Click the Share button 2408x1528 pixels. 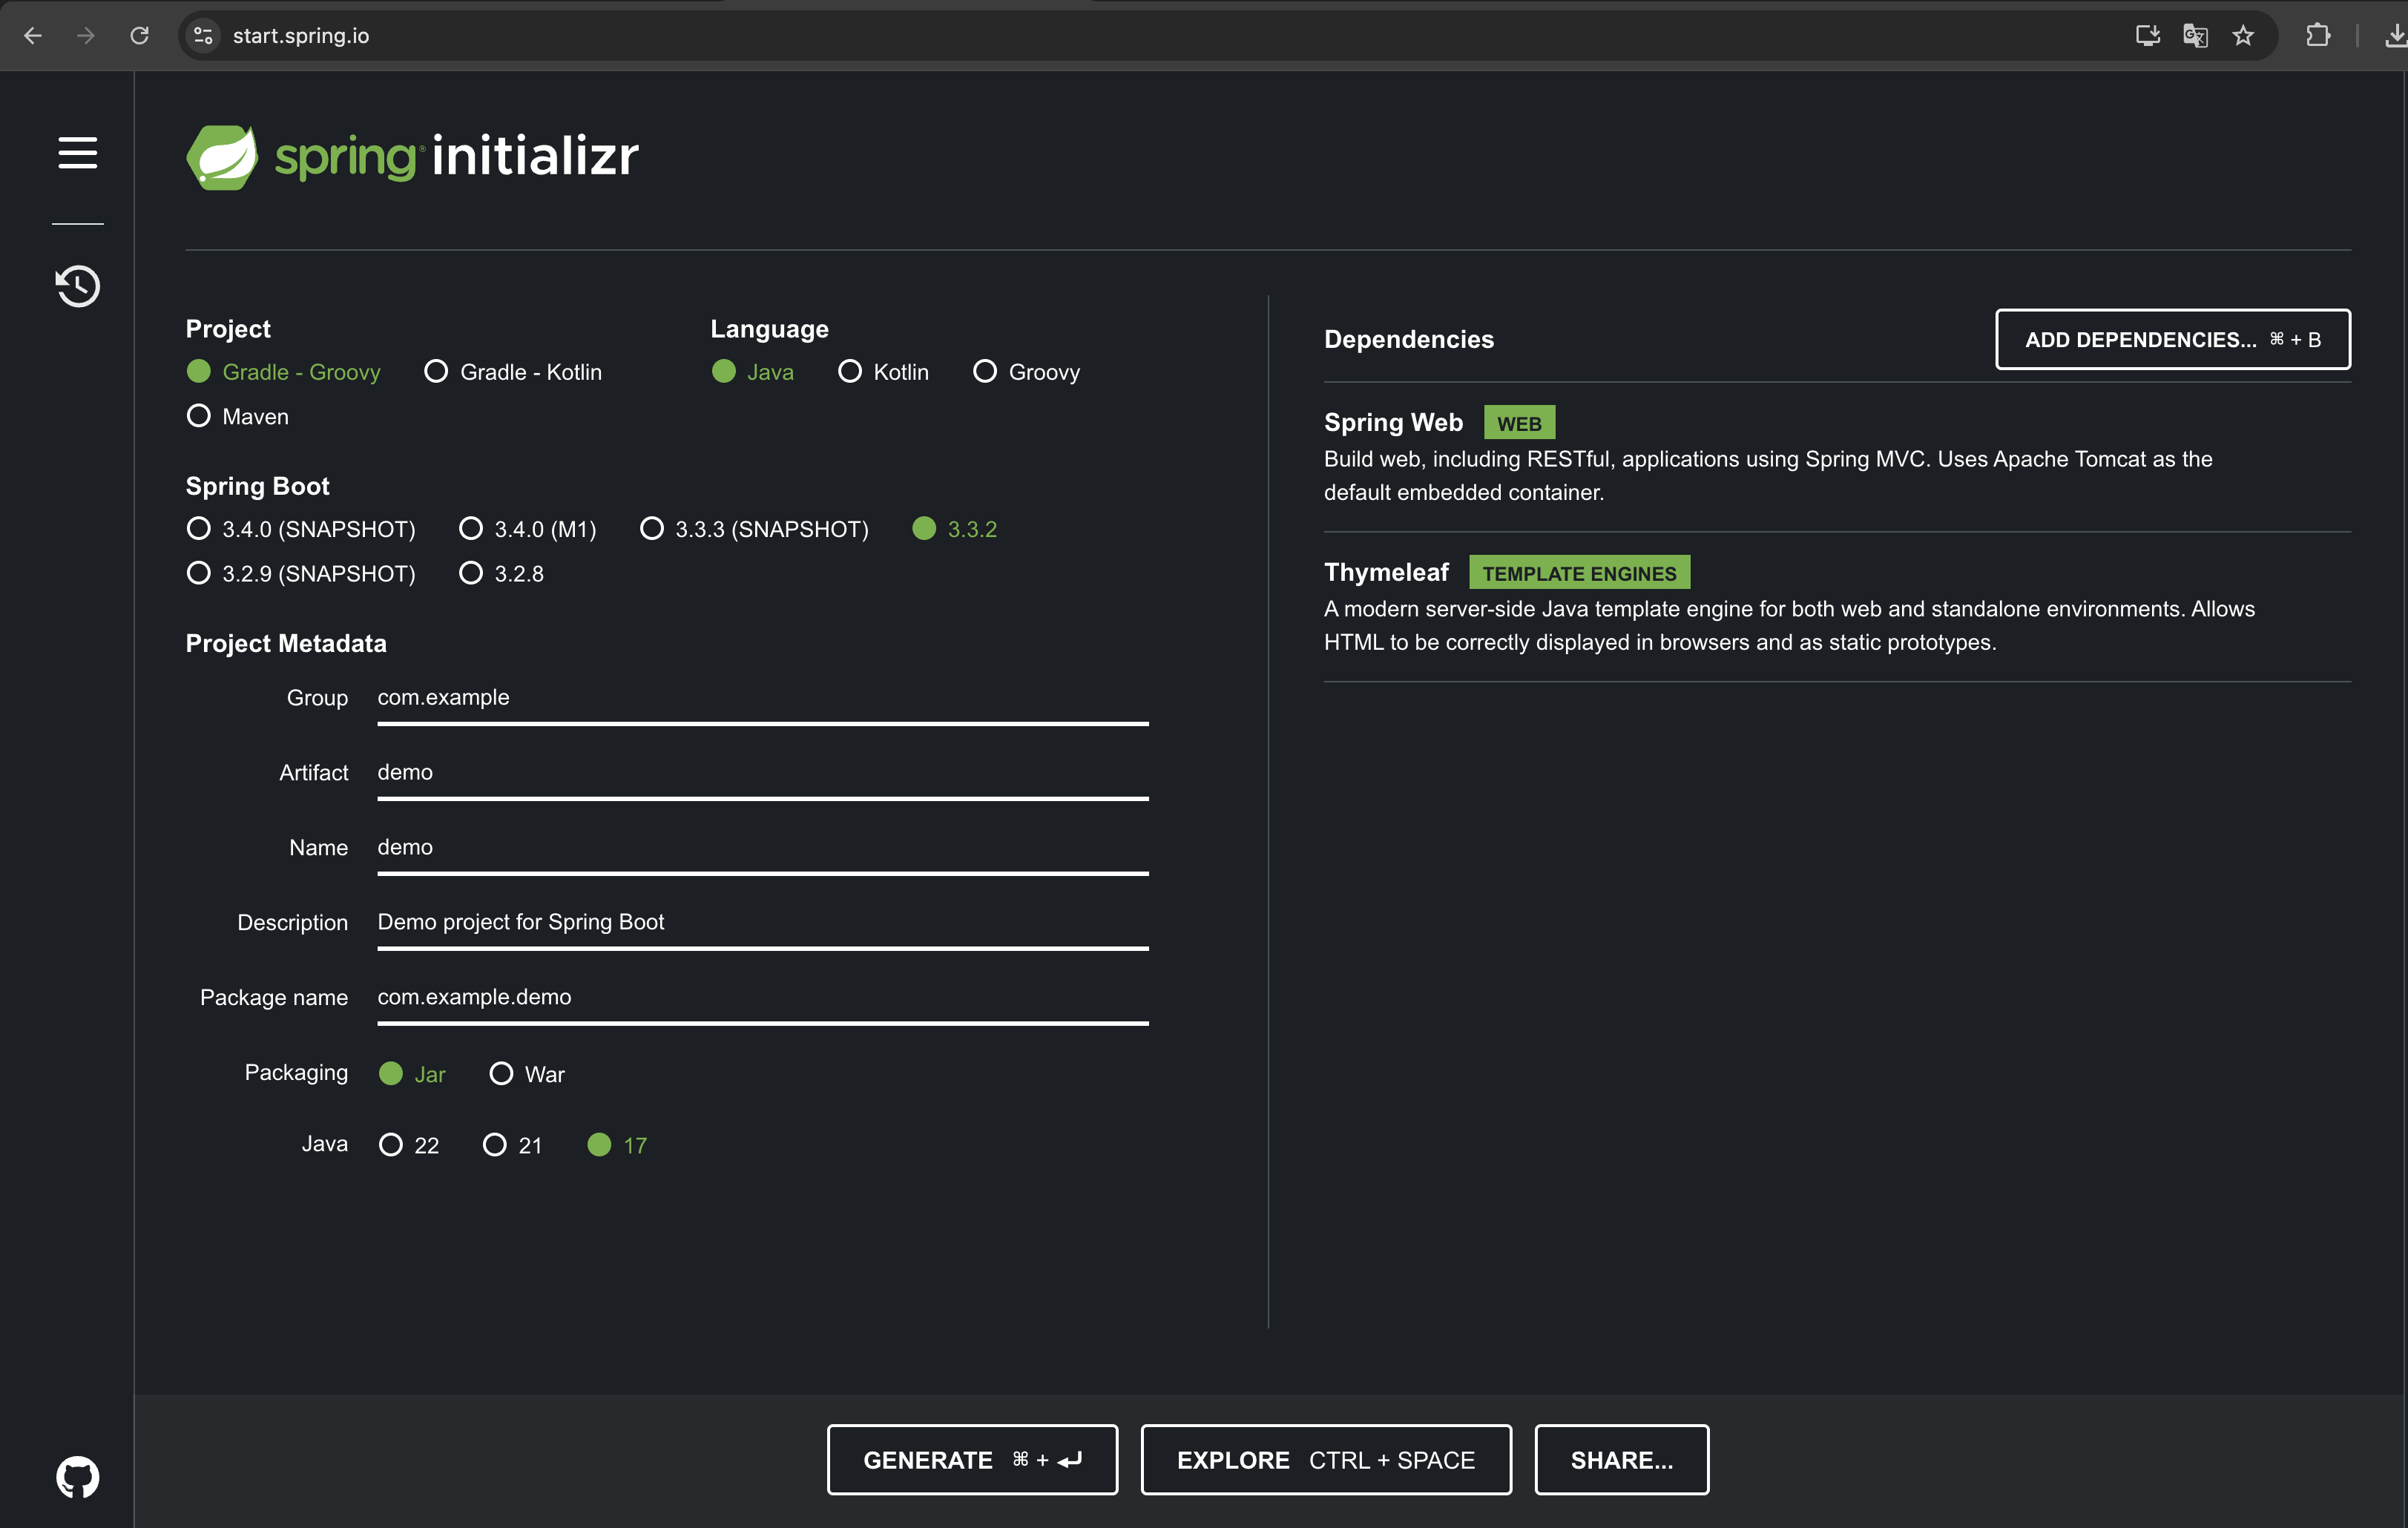pyautogui.click(x=1621, y=1460)
